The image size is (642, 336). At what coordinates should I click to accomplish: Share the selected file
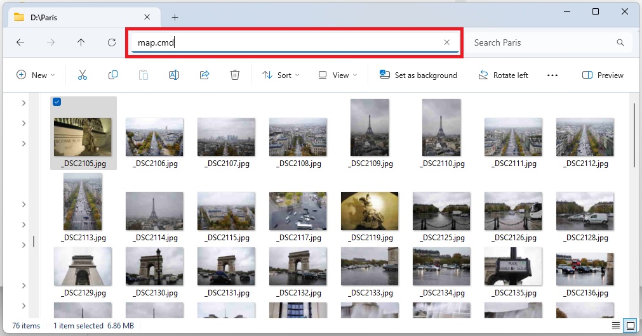tap(204, 75)
